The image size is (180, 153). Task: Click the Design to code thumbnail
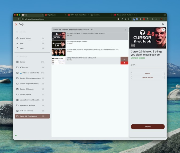coord(59,61)
